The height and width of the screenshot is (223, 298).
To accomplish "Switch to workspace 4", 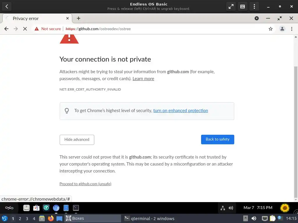I will (x=34, y=219).
